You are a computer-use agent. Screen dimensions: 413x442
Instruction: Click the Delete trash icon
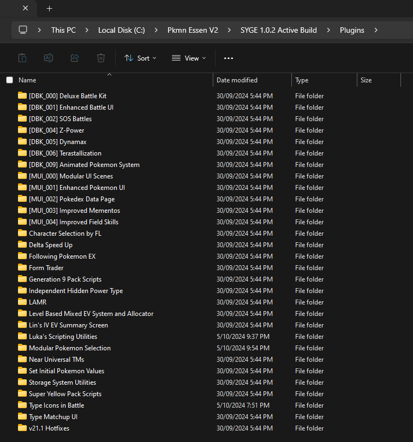(101, 58)
